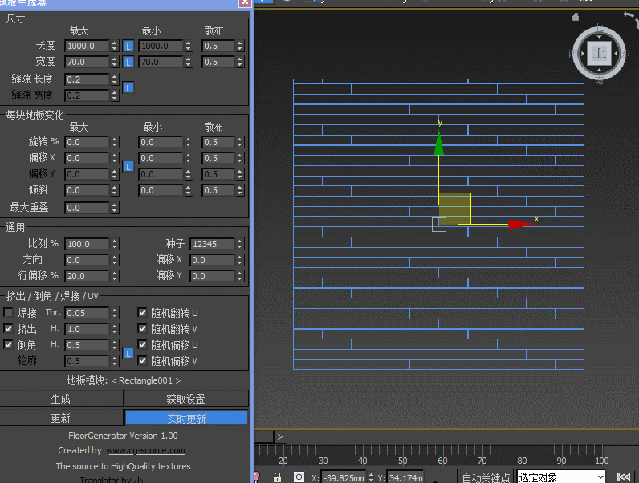Click the ViewCube top face

(x=599, y=54)
